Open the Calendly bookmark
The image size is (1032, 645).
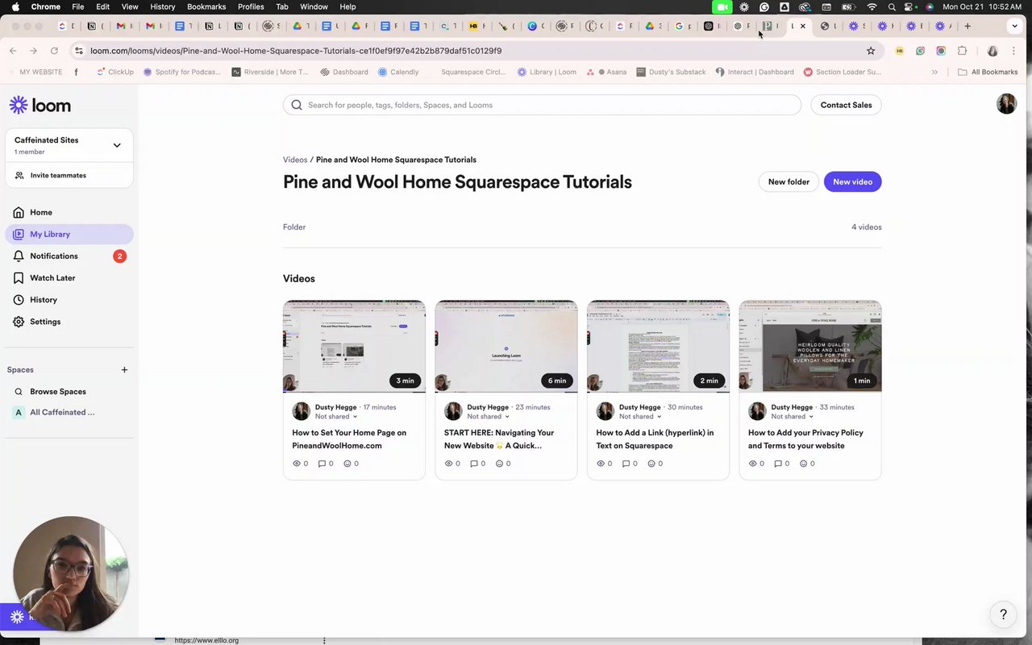(x=398, y=72)
